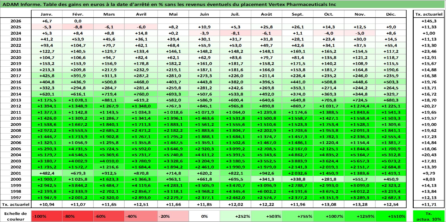Select the +2 555,4 cell for December 2007
446x222 pixels.
click(x=391, y=137)
